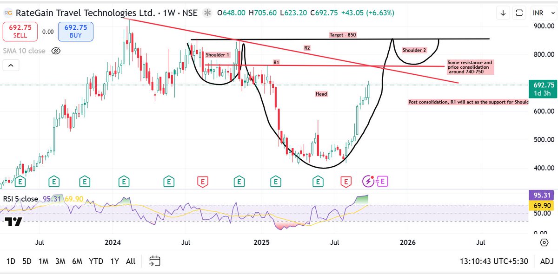Click the red E earnings marker beside lightning icon
The height and width of the screenshot is (274, 558).
click(345, 181)
